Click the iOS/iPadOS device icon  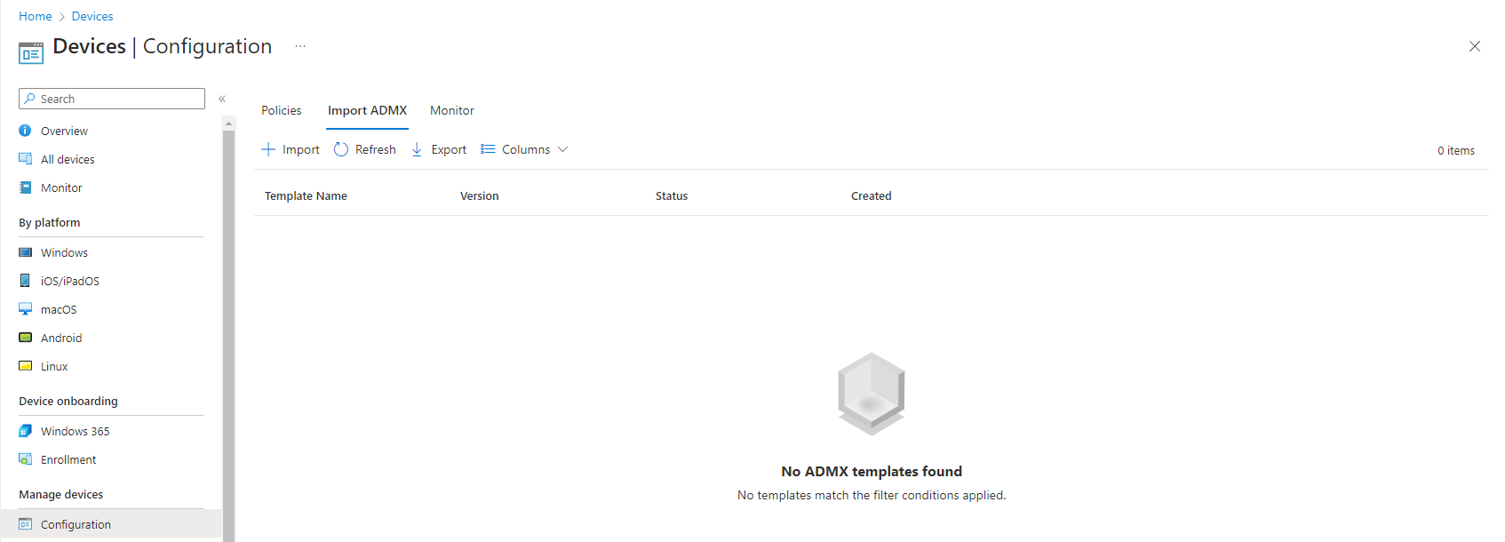point(26,281)
